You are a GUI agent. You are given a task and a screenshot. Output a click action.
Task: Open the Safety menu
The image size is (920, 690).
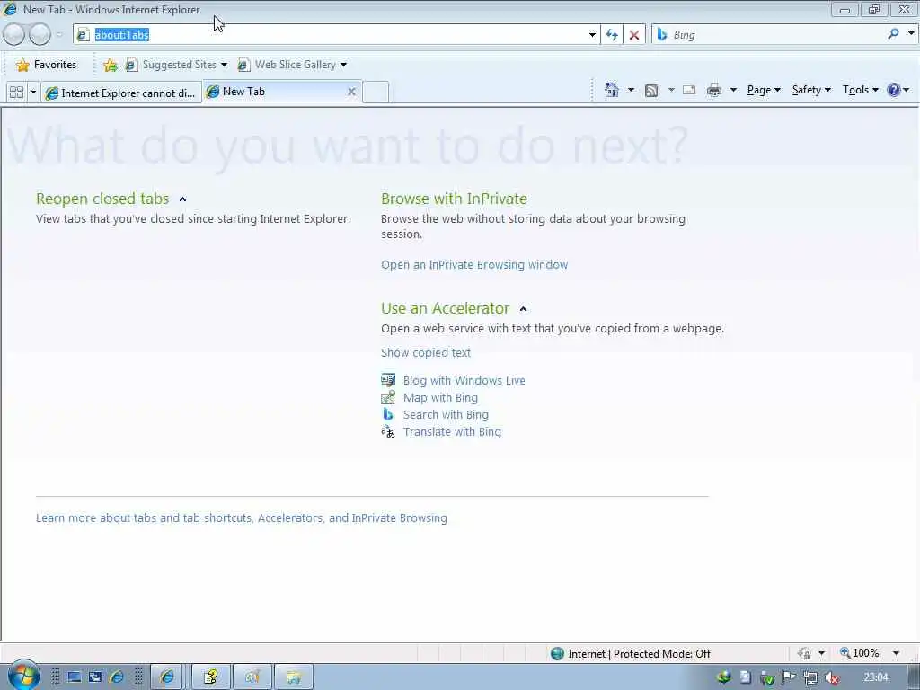pos(811,90)
